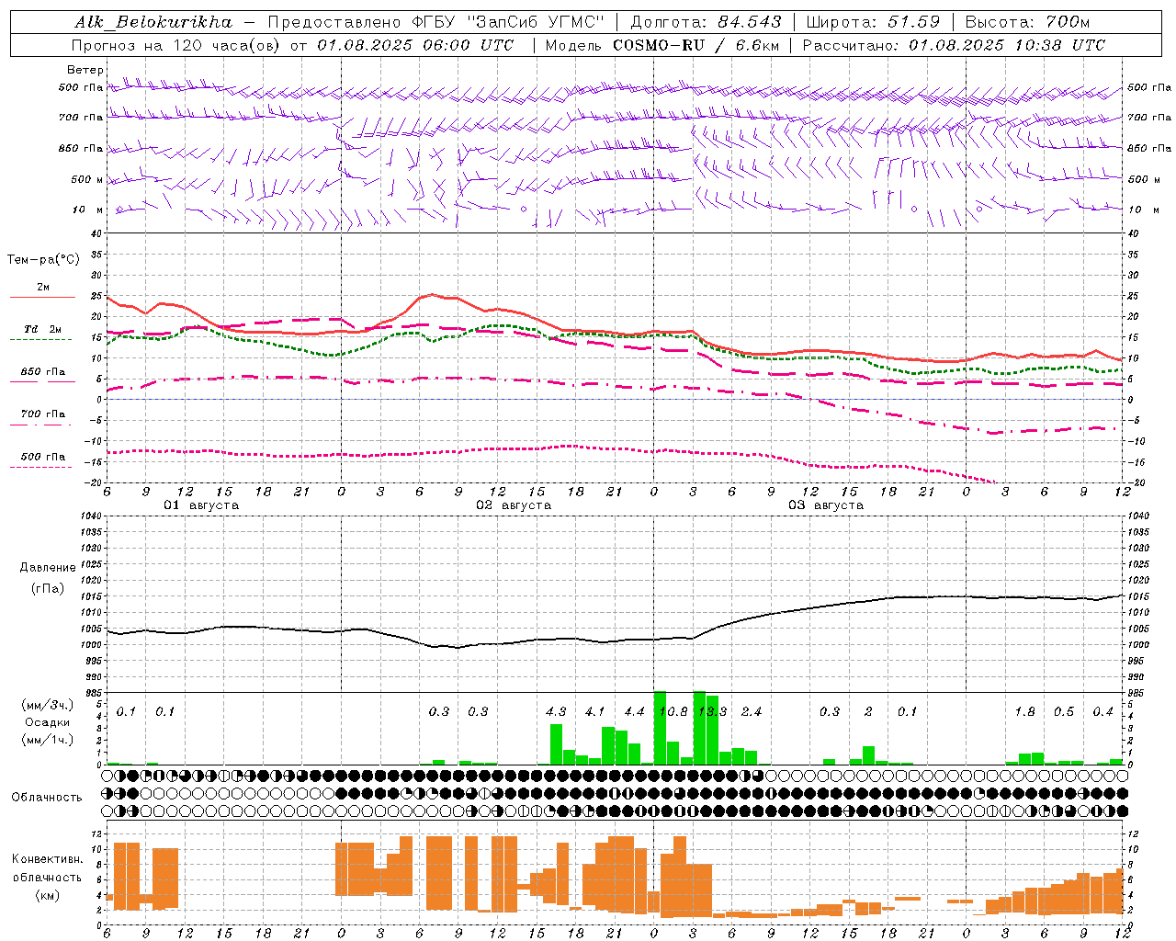Select the computed time 01.08.2025 10:38 UTC
Screen dimensions: 1176x941
click(1007, 45)
